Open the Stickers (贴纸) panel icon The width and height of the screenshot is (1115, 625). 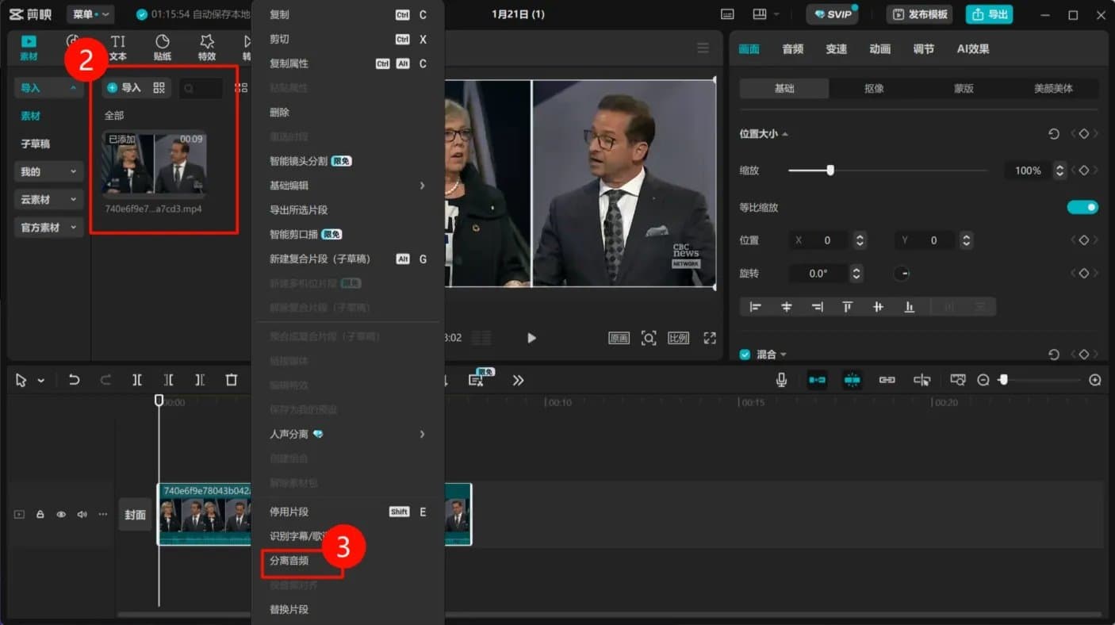[162, 48]
